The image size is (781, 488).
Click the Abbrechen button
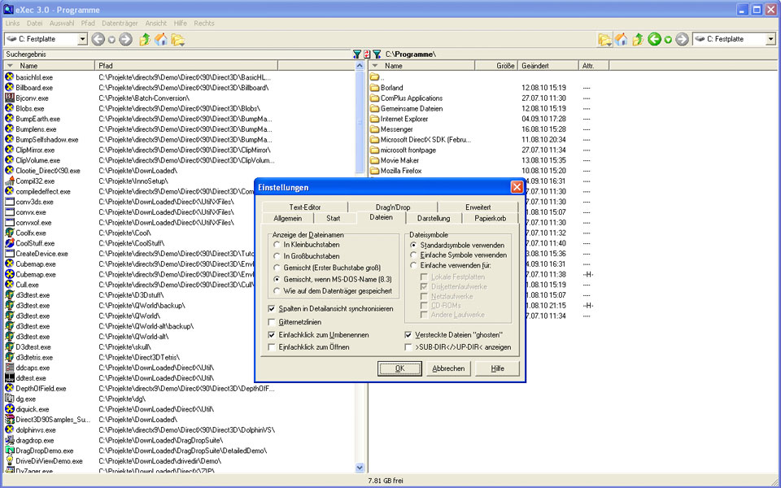[448, 368]
